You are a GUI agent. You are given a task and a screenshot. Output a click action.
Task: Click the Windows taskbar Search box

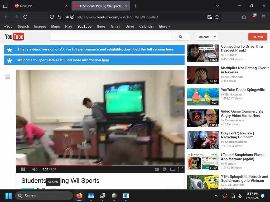click(44, 196)
